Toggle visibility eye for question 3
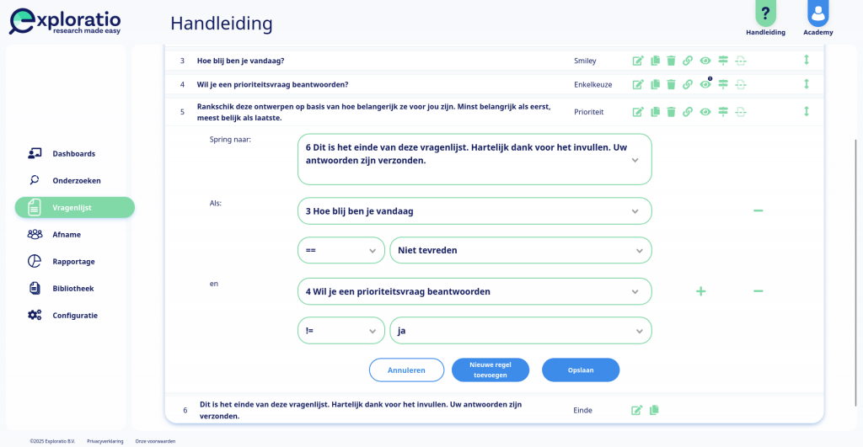Screen dimensions: 863x447 [x=705, y=61]
